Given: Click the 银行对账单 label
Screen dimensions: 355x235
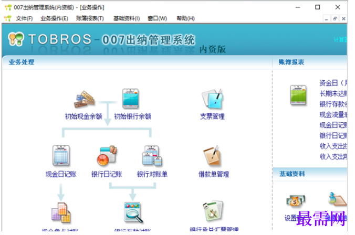Looking at the screenshot, I should click(152, 174).
